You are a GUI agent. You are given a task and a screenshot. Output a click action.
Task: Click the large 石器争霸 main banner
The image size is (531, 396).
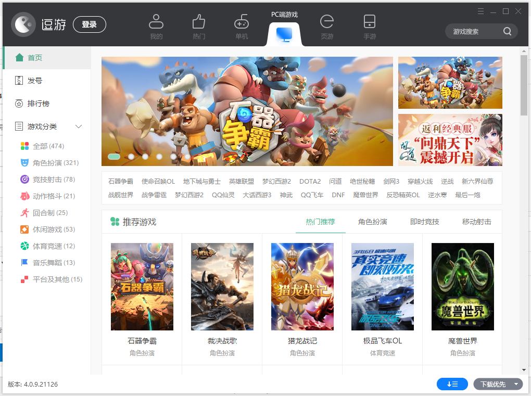[247, 111]
